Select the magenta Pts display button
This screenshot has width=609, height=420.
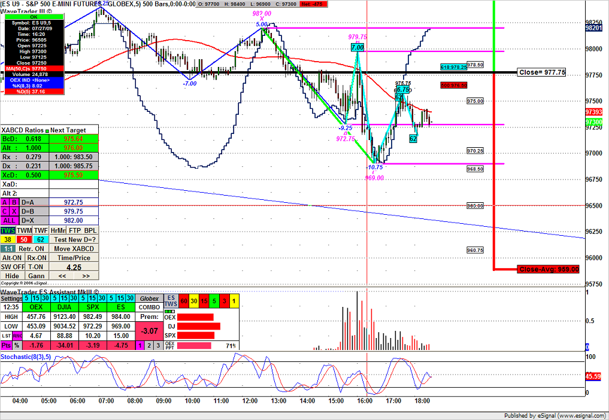click(x=7, y=345)
